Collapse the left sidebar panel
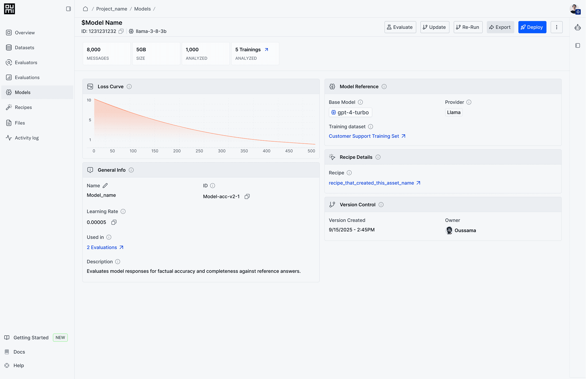This screenshot has width=586, height=379. 68,9
